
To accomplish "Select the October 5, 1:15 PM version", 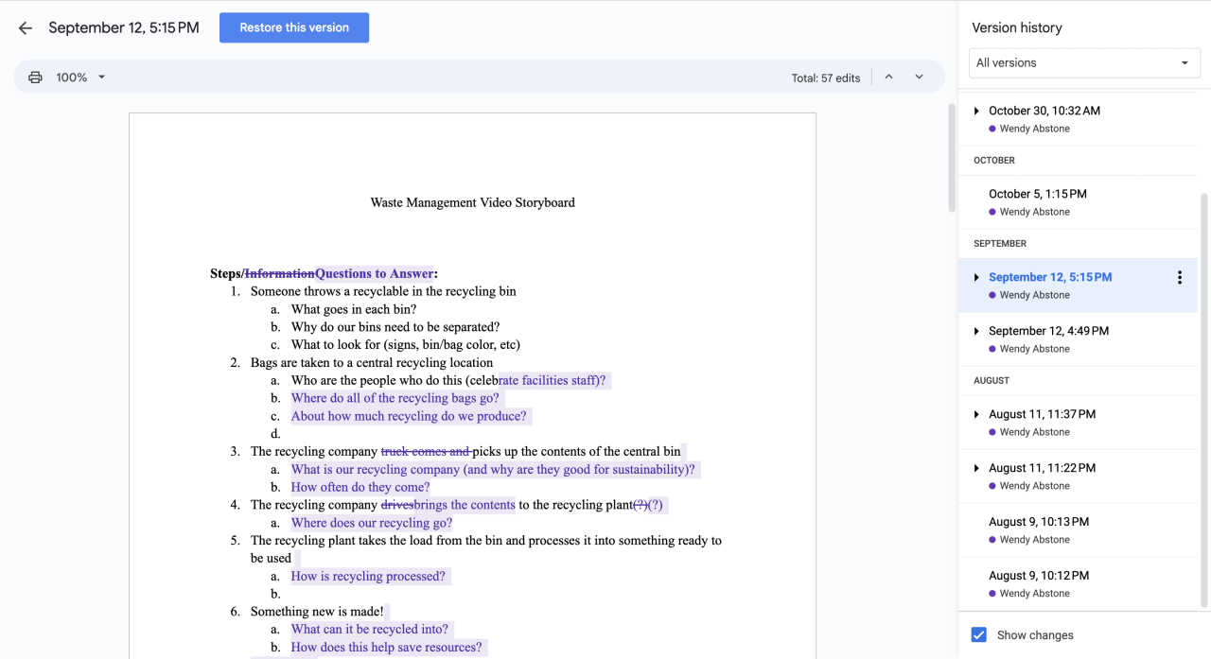I will (1037, 194).
